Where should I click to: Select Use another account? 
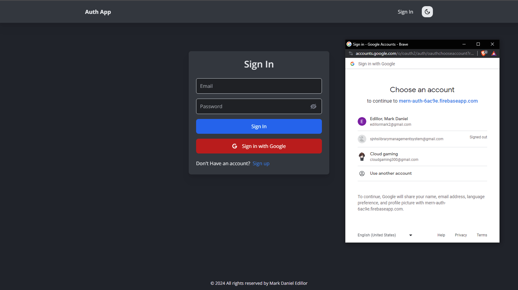tap(422, 174)
